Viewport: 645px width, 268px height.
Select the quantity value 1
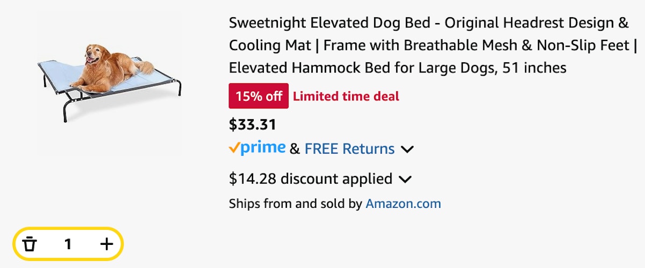68,244
